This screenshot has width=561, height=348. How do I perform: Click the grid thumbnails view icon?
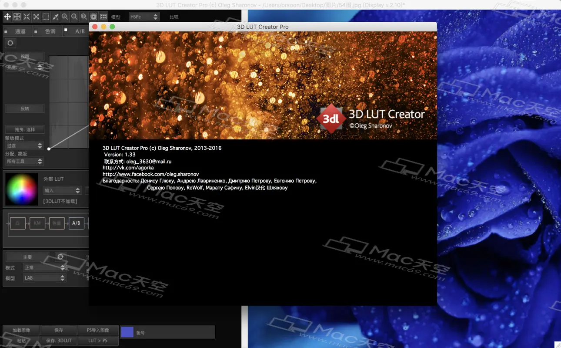[x=103, y=17]
